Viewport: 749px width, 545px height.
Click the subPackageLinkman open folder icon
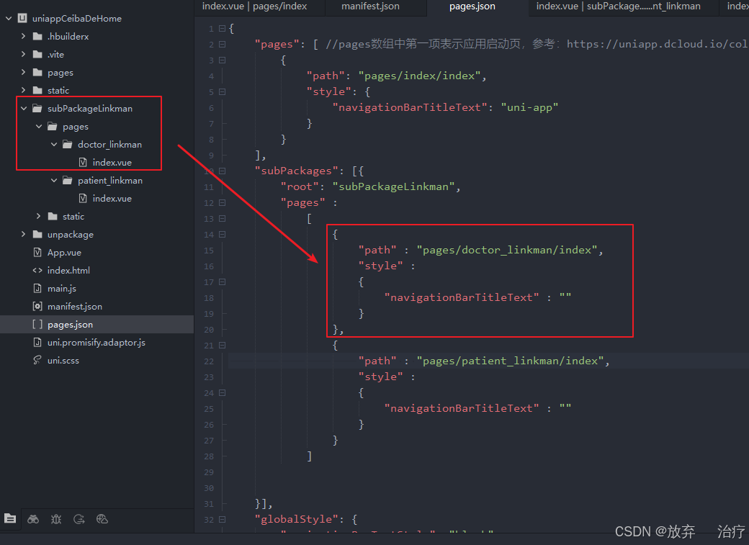click(37, 109)
